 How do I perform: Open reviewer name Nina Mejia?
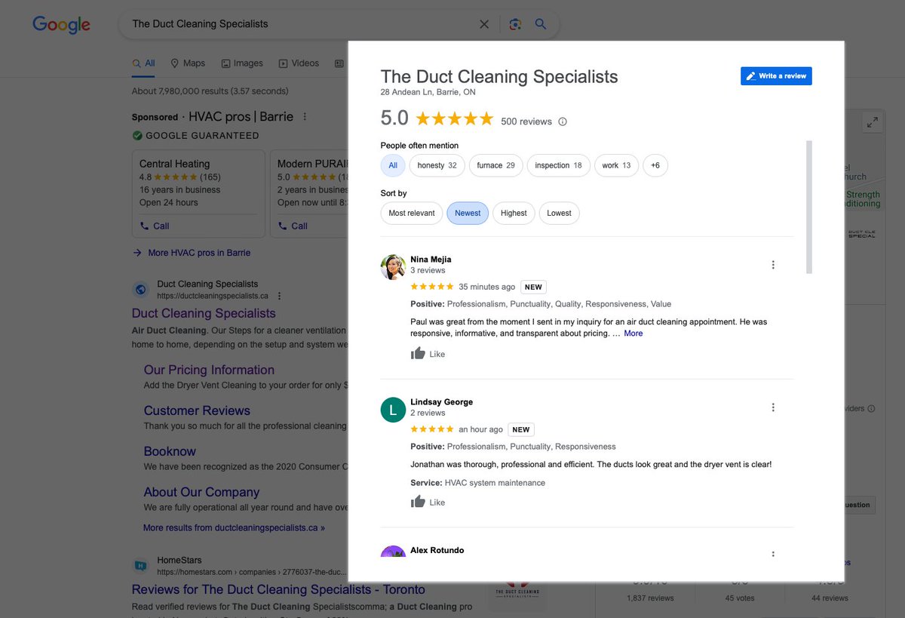[431, 260]
